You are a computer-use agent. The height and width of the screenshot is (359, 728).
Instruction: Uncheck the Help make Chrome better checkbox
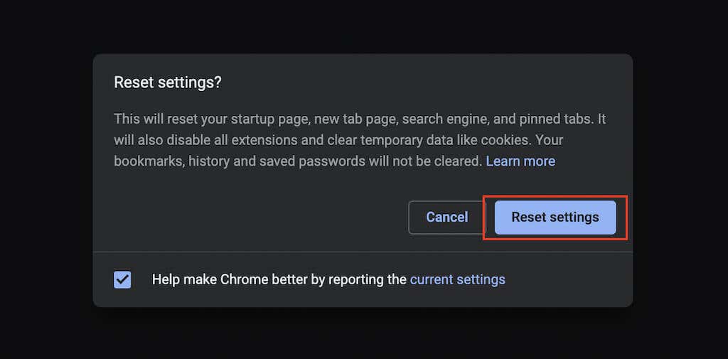click(122, 279)
